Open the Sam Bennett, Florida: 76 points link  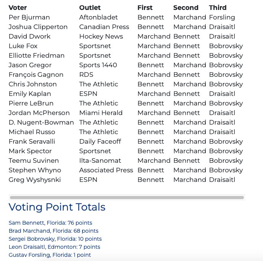coord(50,223)
